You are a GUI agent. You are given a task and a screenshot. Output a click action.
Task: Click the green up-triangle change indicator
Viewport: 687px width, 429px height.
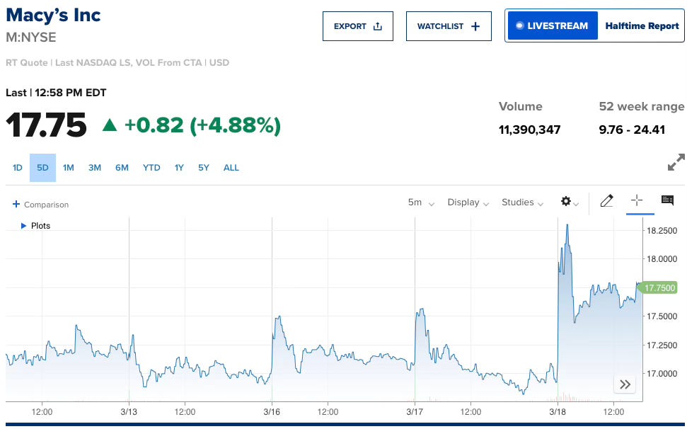click(110, 125)
